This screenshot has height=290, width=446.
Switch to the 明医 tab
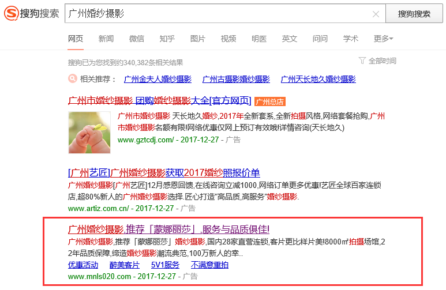pyautogui.click(x=259, y=39)
